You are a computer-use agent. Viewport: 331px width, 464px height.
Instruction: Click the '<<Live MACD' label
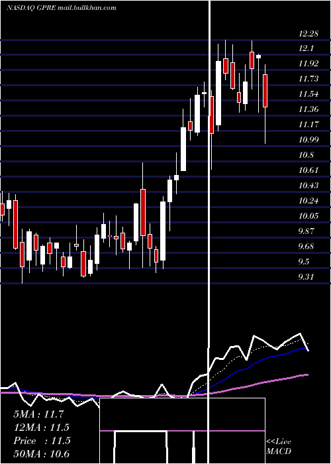tap(279, 447)
